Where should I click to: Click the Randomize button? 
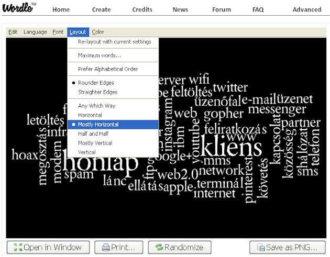(180, 247)
